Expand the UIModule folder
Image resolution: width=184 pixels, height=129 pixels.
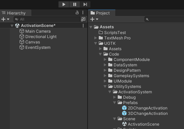(105, 81)
